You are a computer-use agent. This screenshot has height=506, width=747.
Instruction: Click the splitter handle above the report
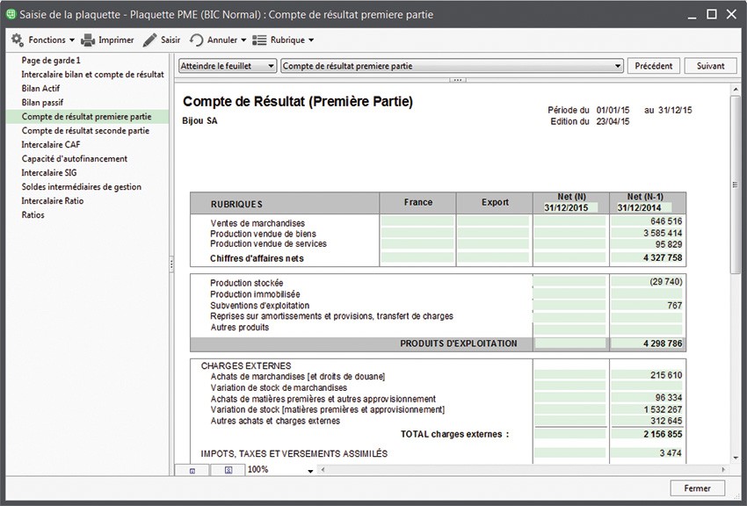[455, 80]
